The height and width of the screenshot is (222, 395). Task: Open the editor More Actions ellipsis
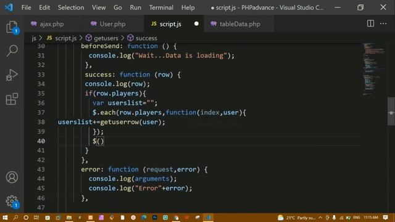tap(383, 23)
